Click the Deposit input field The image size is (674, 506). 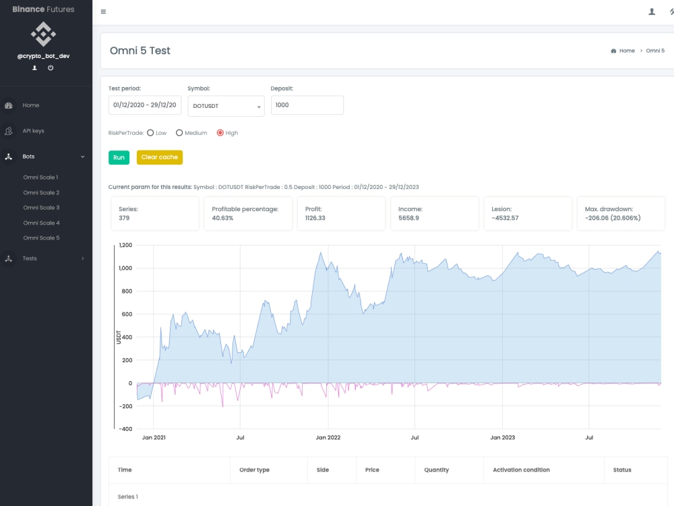[x=307, y=105]
